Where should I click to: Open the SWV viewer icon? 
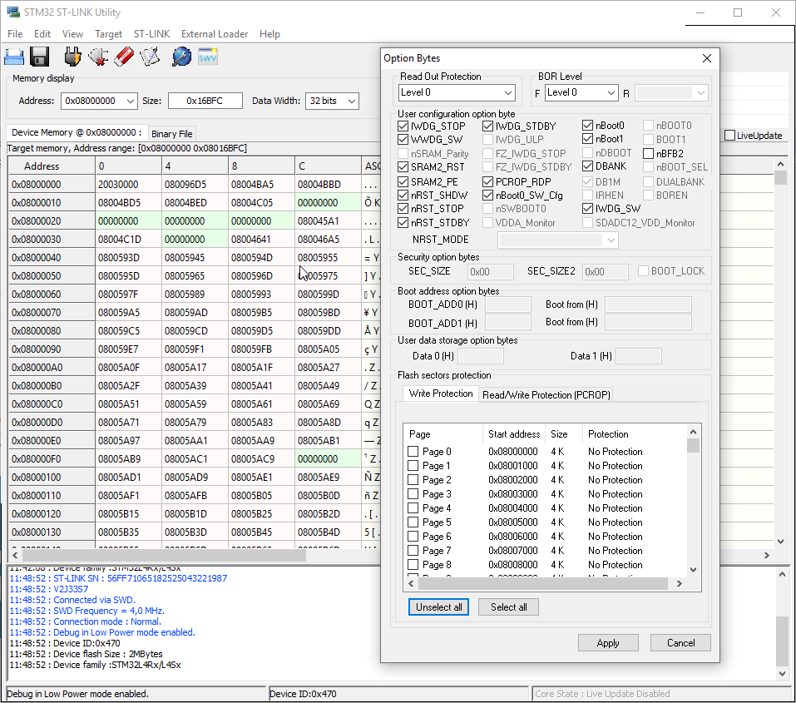pos(208,57)
